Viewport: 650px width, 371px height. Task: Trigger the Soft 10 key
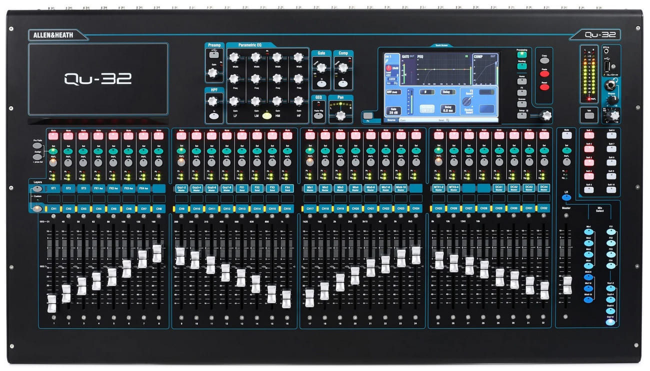pos(611,189)
